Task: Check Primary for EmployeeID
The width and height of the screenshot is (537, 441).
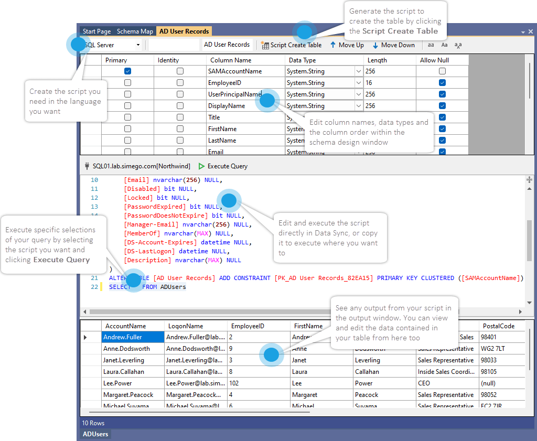Action: 128,82
